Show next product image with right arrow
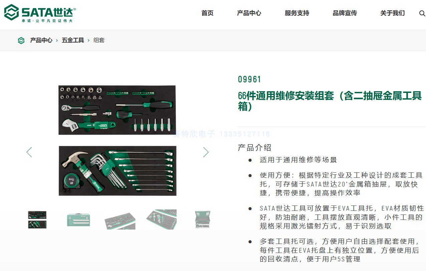This screenshot has width=426, height=271. pos(206,152)
